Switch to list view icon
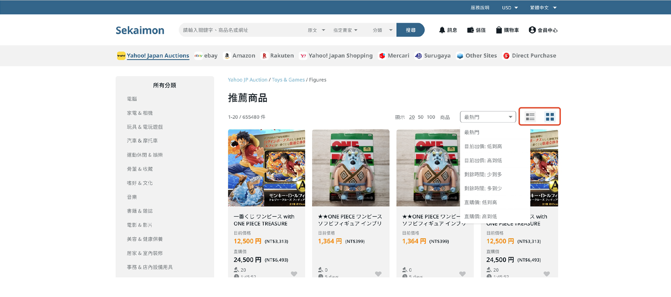 coord(530,117)
